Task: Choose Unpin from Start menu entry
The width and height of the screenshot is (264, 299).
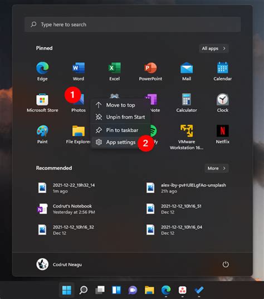Action: click(x=120, y=117)
